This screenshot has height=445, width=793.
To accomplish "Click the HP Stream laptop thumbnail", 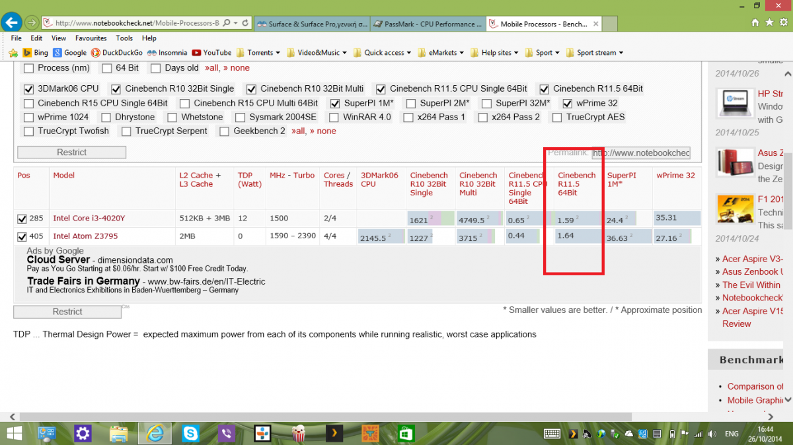I will (735, 102).
